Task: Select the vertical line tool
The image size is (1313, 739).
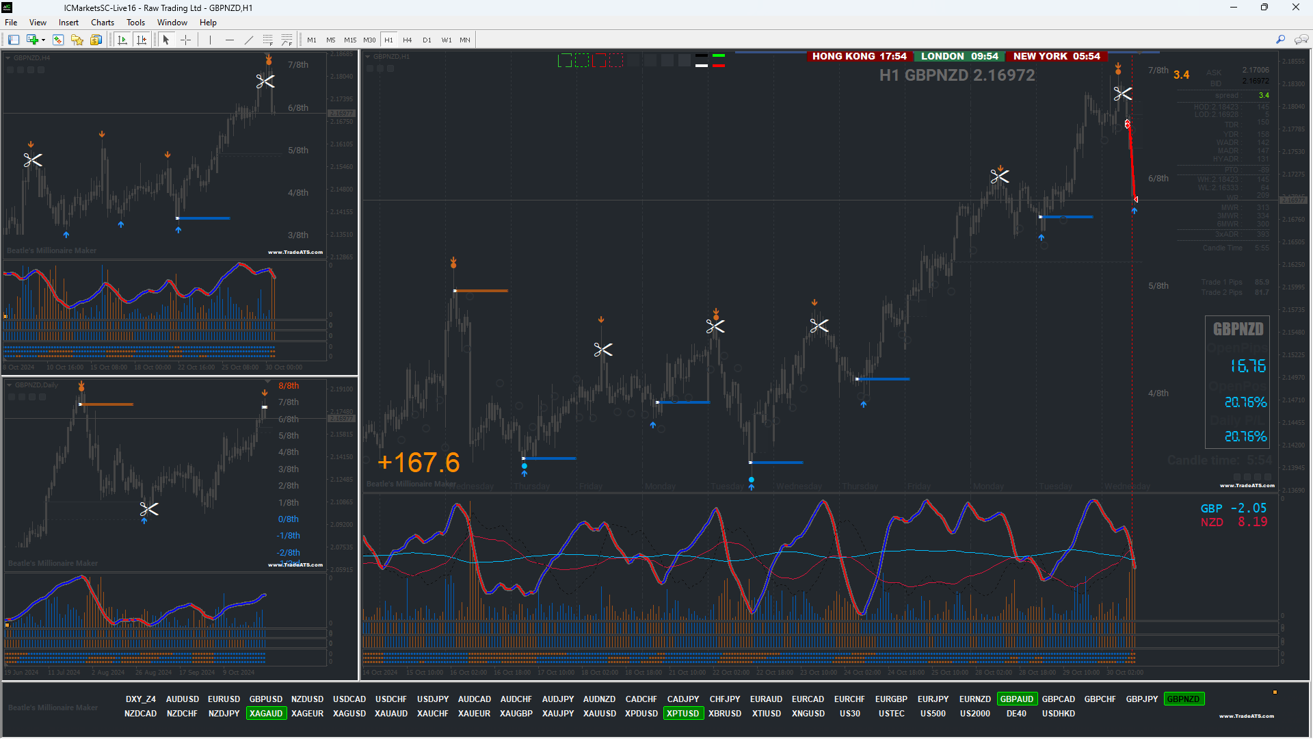Action: pos(210,40)
